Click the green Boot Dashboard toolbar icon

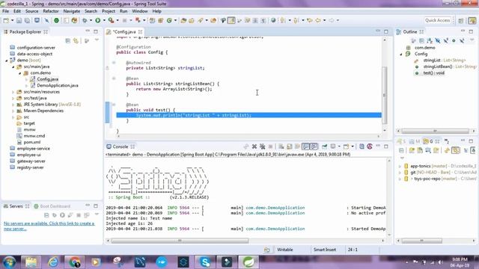[x=57, y=20]
